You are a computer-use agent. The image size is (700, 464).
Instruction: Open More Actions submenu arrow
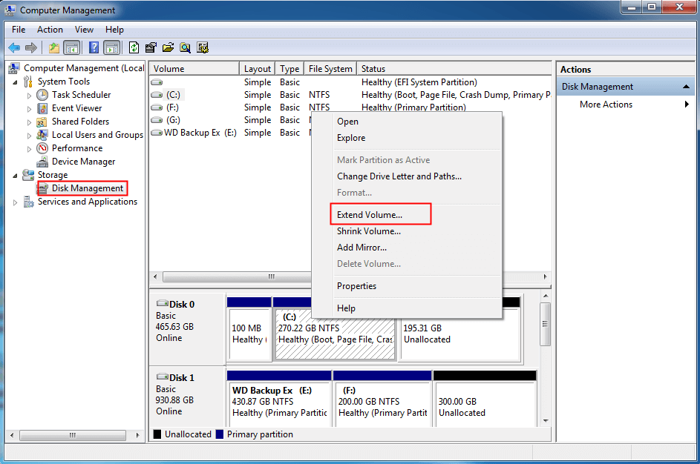[687, 105]
